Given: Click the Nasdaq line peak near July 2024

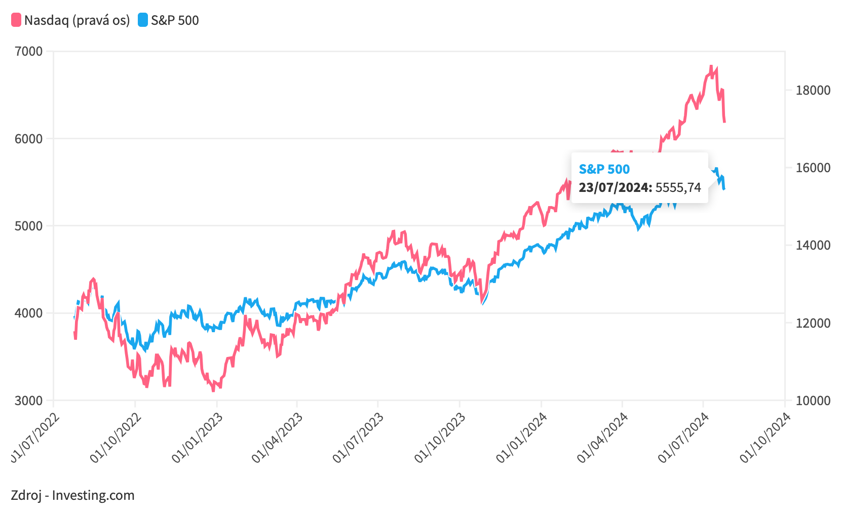Looking at the screenshot, I should point(711,66).
